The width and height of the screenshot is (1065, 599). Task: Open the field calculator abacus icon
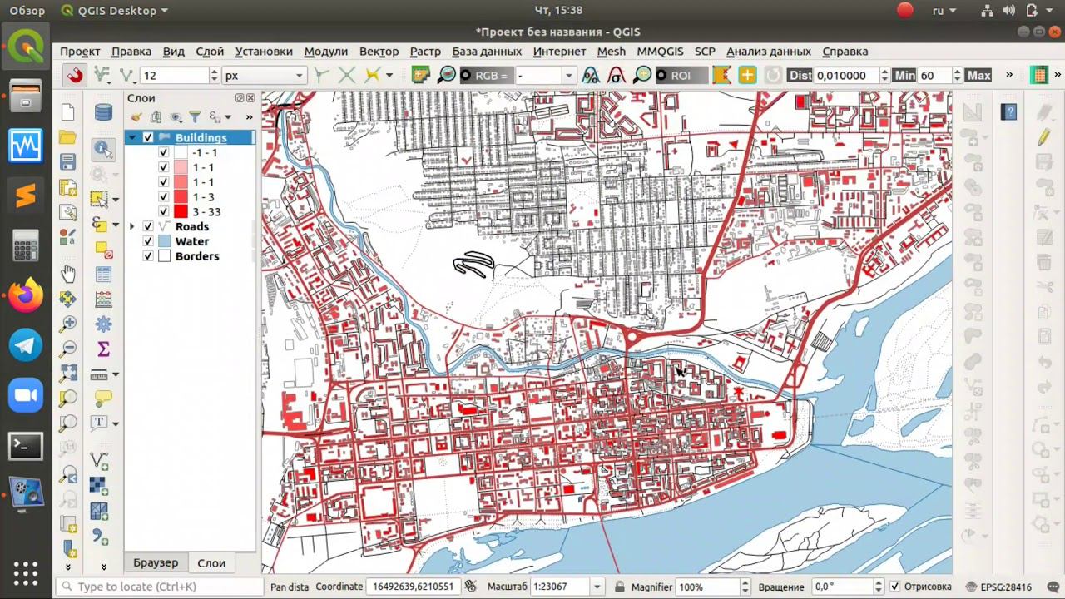click(x=103, y=299)
